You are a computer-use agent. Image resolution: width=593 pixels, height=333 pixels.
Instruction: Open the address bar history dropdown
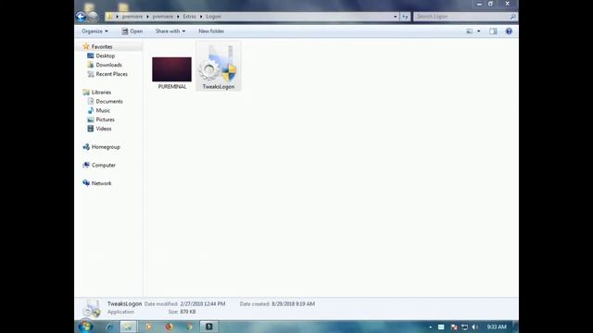[396, 17]
